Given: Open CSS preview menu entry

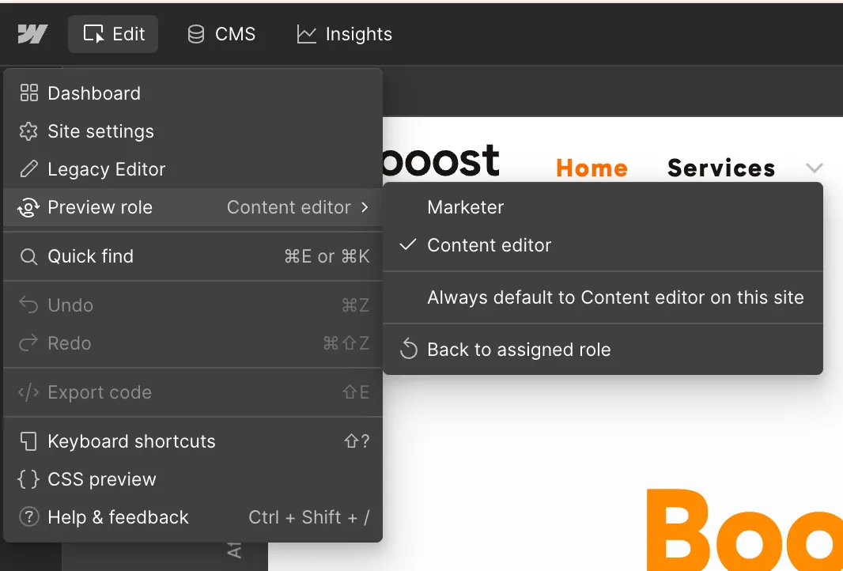Looking at the screenshot, I should tap(193, 479).
